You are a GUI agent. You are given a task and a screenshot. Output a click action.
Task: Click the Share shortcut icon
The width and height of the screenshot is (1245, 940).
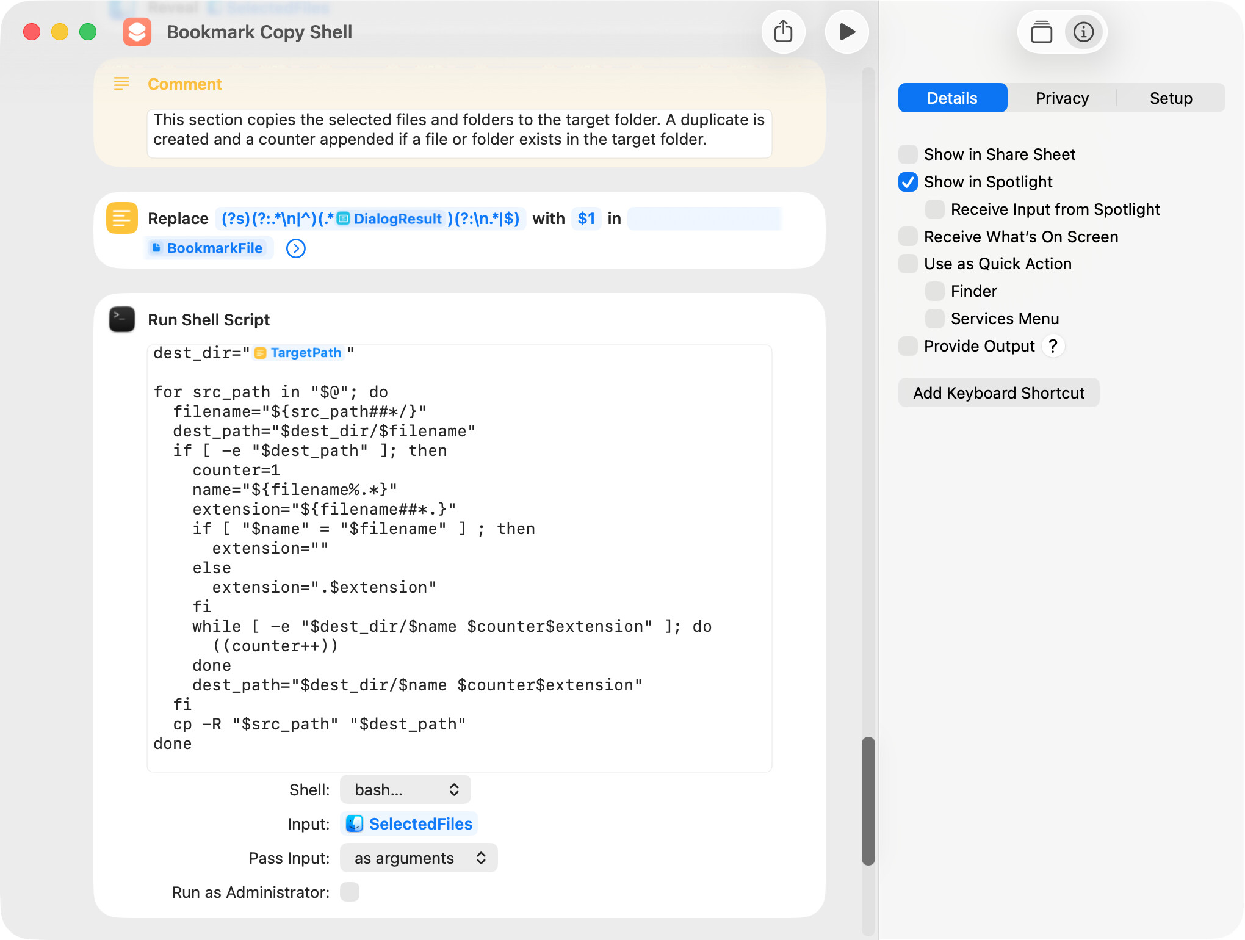tap(783, 32)
